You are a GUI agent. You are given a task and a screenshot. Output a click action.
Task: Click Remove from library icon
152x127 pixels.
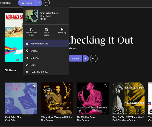[31, 29]
